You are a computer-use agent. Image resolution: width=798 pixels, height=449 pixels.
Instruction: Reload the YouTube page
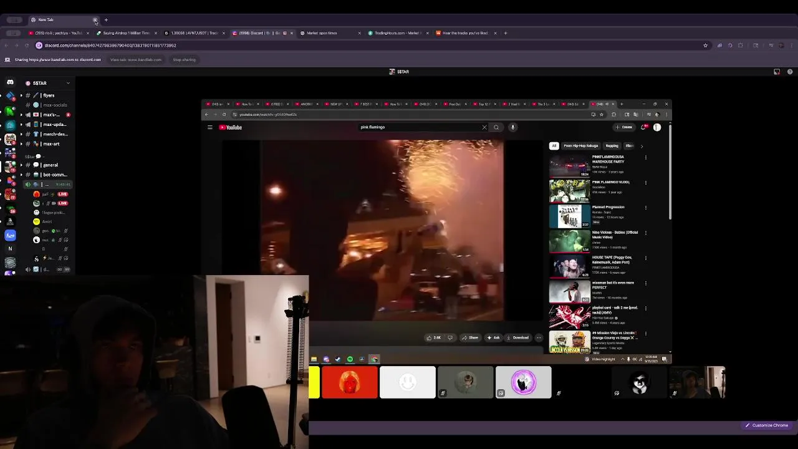click(224, 115)
